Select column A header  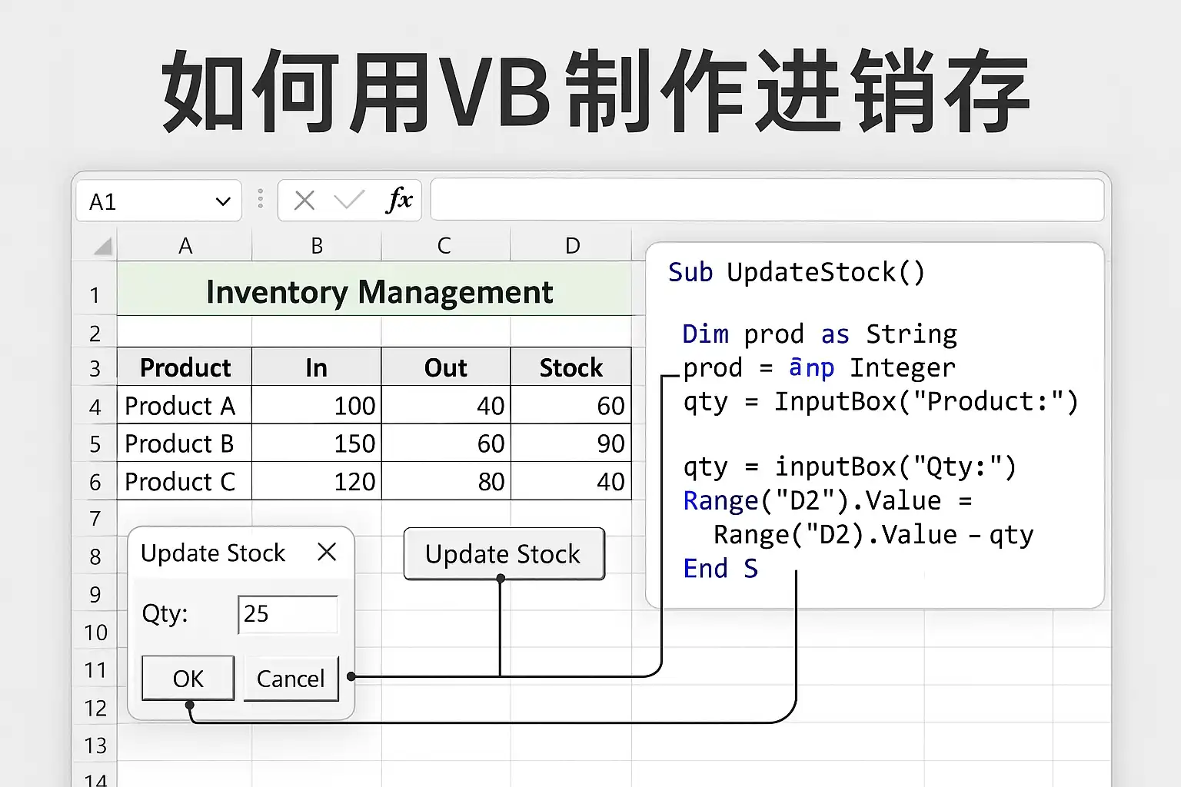point(185,246)
